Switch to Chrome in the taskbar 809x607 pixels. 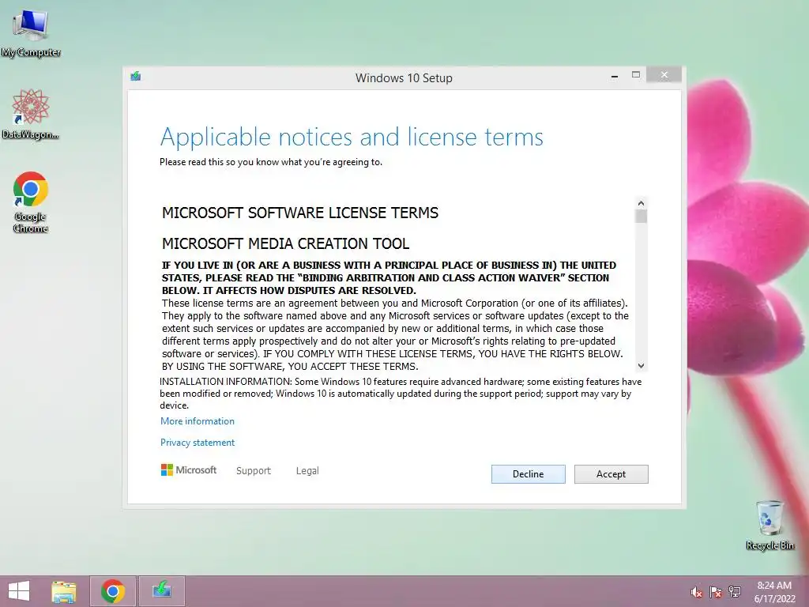pyautogui.click(x=112, y=591)
